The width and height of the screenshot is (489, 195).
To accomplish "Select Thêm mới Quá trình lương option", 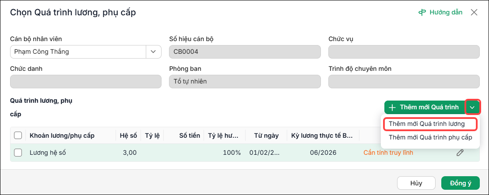I will [427, 124].
